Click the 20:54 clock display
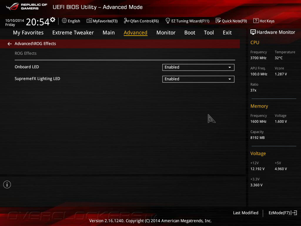301x226 pixels. point(38,22)
